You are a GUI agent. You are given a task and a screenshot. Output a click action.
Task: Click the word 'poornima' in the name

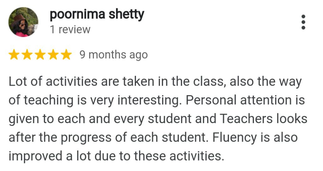(78, 15)
